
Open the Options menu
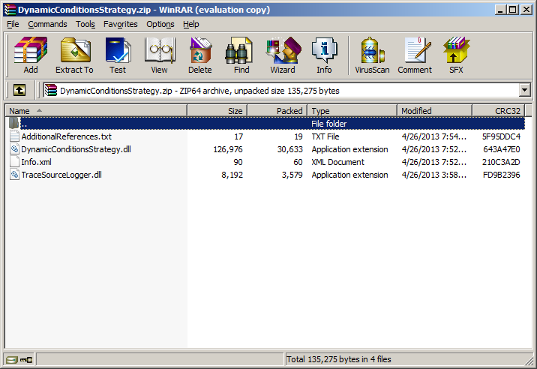(x=160, y=24)
